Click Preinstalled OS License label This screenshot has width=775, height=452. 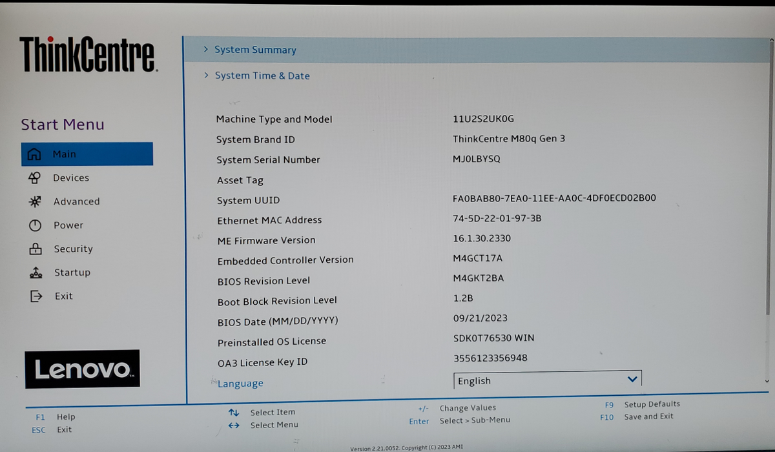(x=272, y=342)
